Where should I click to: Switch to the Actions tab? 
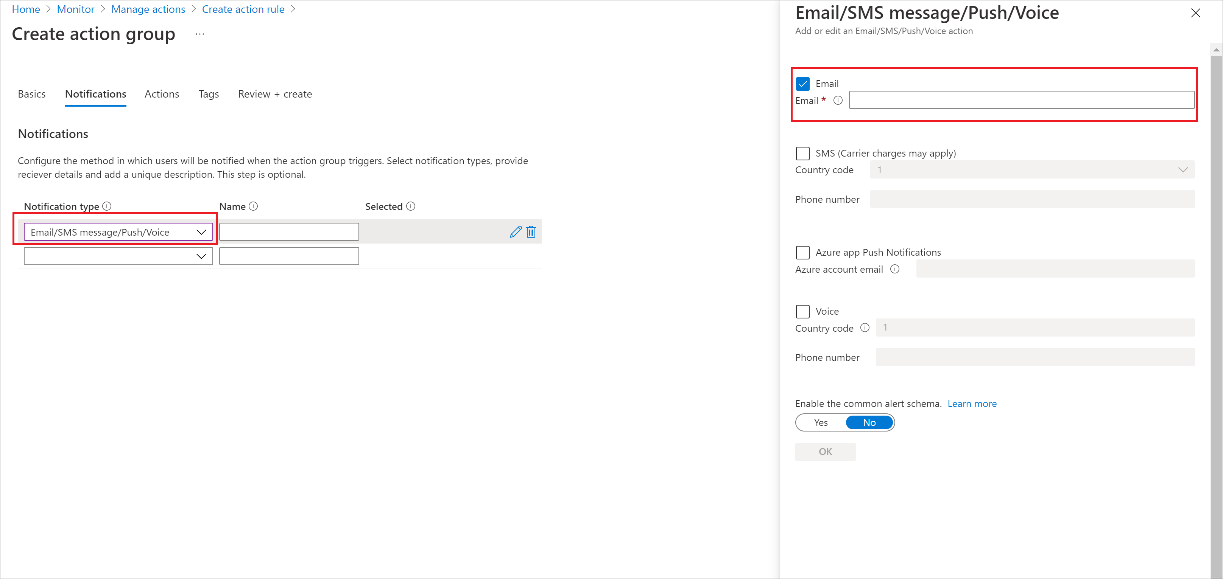162,93
